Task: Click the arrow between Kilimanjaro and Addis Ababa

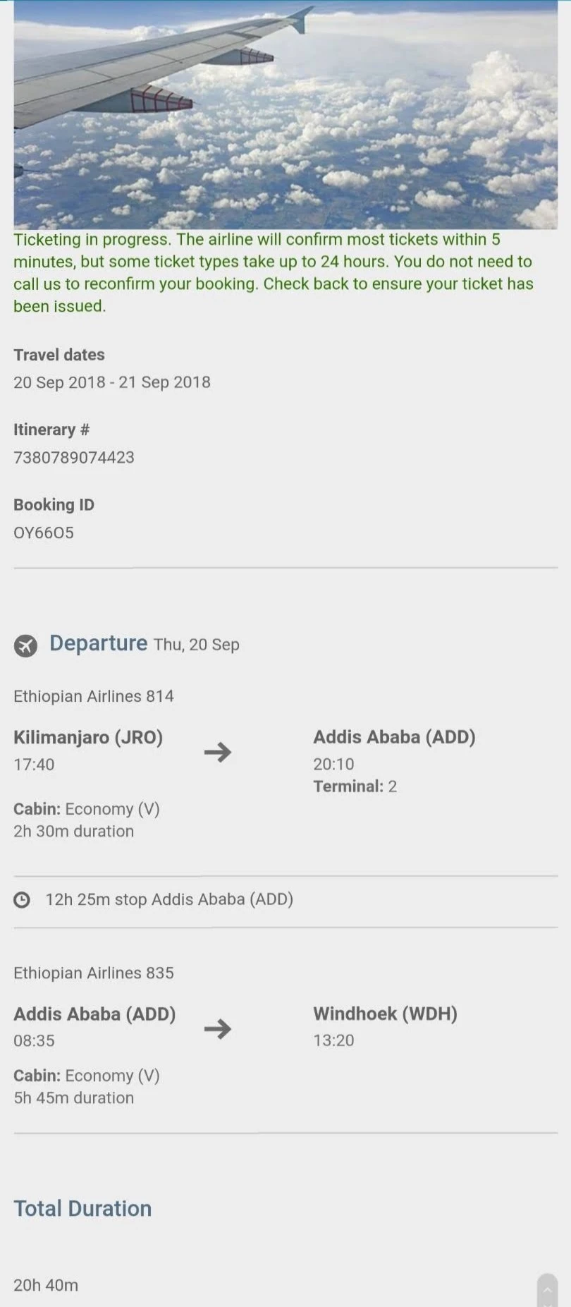Action: click(x=218, y=752)
